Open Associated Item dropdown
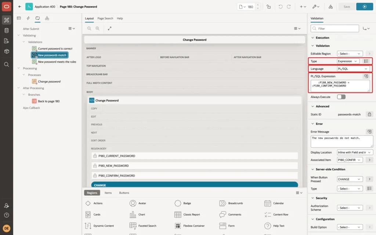 tap(350, 160)
